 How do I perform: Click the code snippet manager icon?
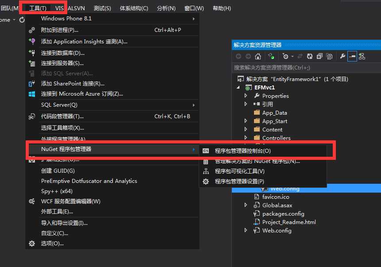point(32,116)
